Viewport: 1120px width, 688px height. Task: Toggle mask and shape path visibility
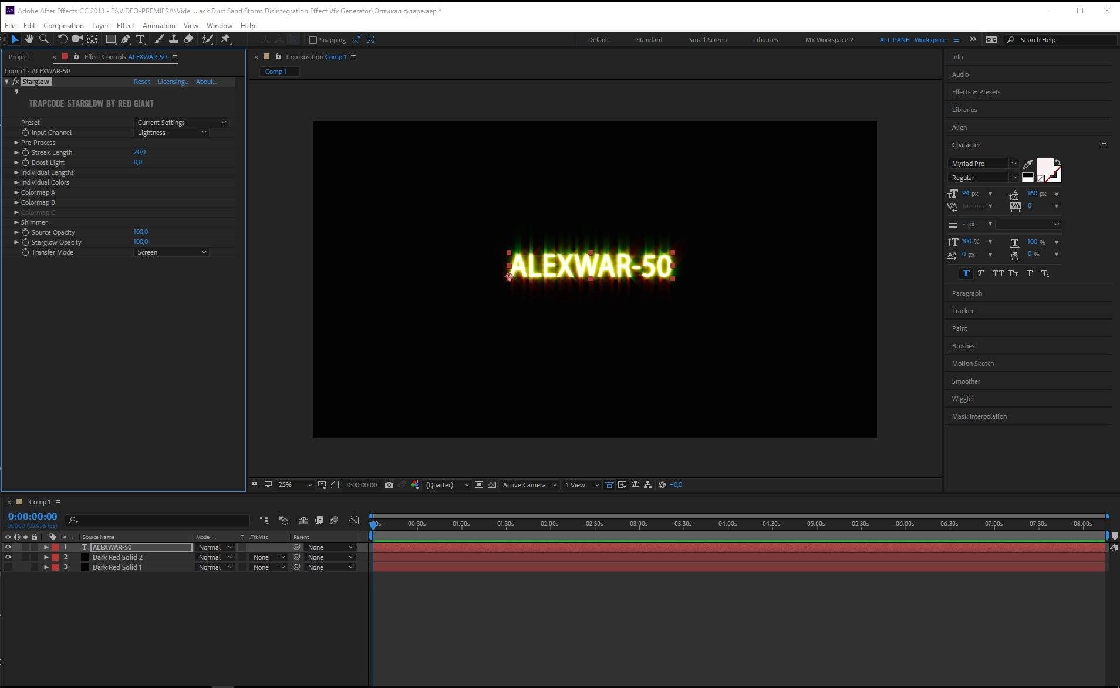335,485
